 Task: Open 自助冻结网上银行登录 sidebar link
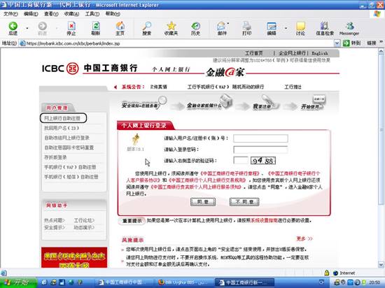coord(66,138)
